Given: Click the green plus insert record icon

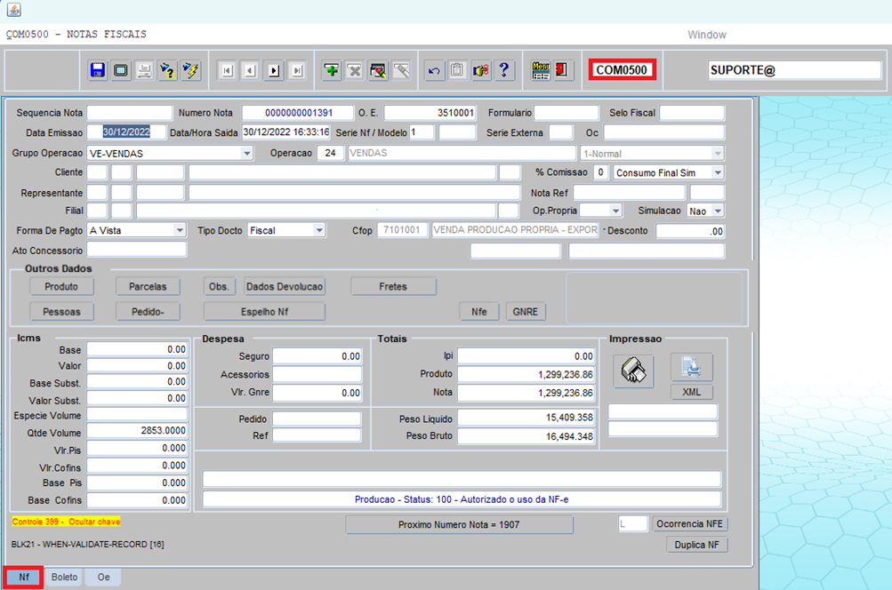Looking at the screenshot, I should [332, 70].
